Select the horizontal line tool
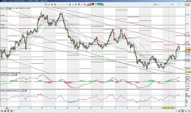Screen dimensions: 191x113 tap(64, 5)
